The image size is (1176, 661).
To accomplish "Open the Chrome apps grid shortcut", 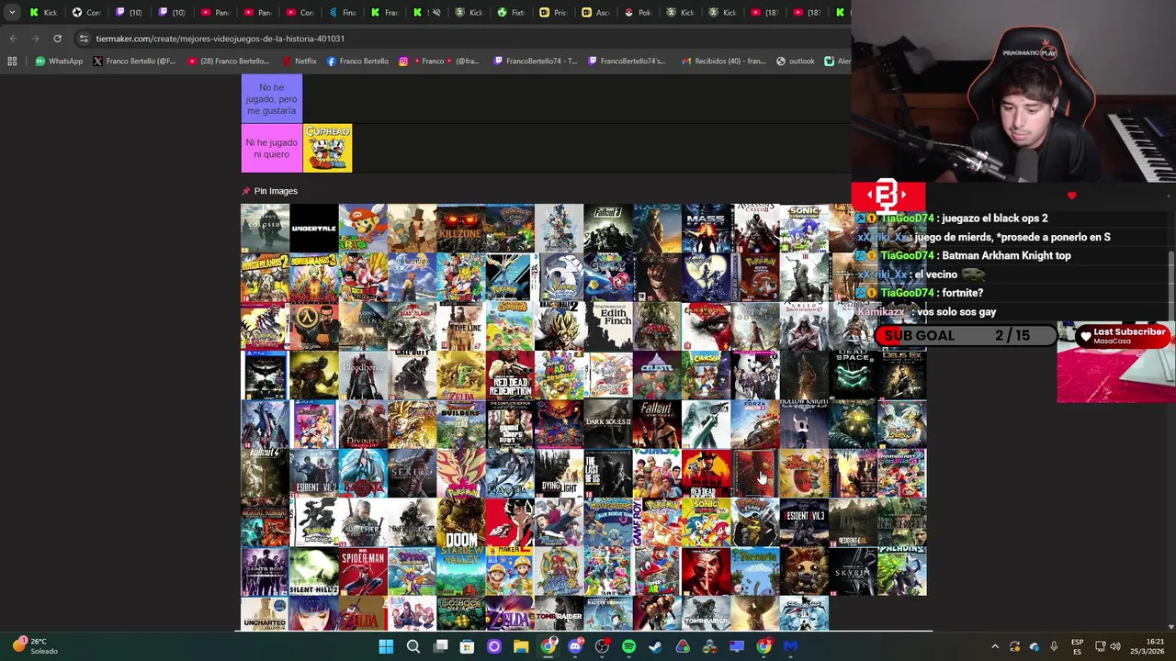I will [12, 62].
